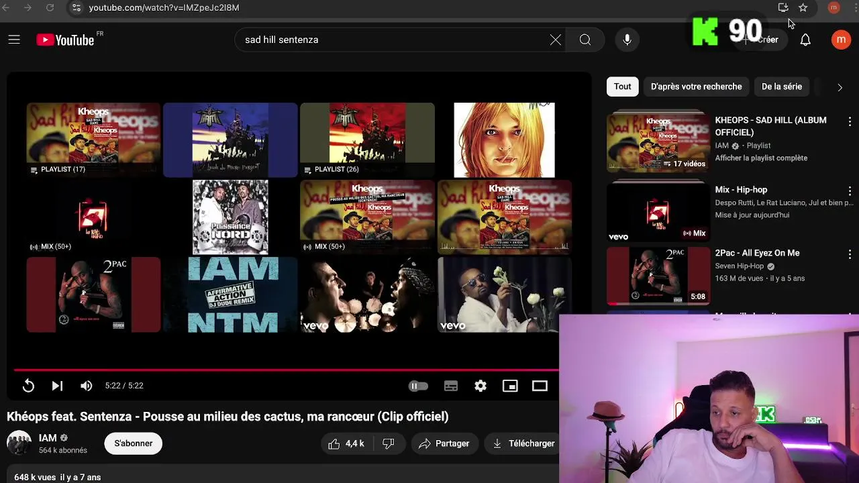Open endscreen vevo two men facing thumbnail
859x483 pixels.
[367, 294]
